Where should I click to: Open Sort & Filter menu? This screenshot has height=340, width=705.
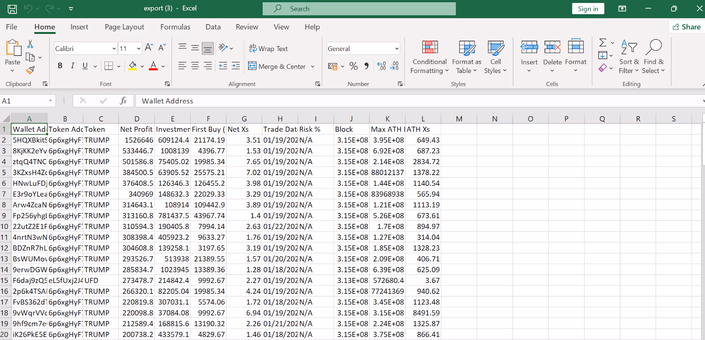[x=629, y=57]
